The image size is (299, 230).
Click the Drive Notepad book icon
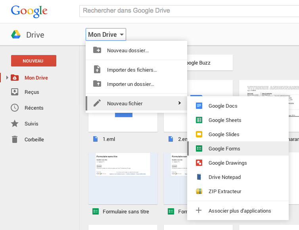[x=199, y=177]
